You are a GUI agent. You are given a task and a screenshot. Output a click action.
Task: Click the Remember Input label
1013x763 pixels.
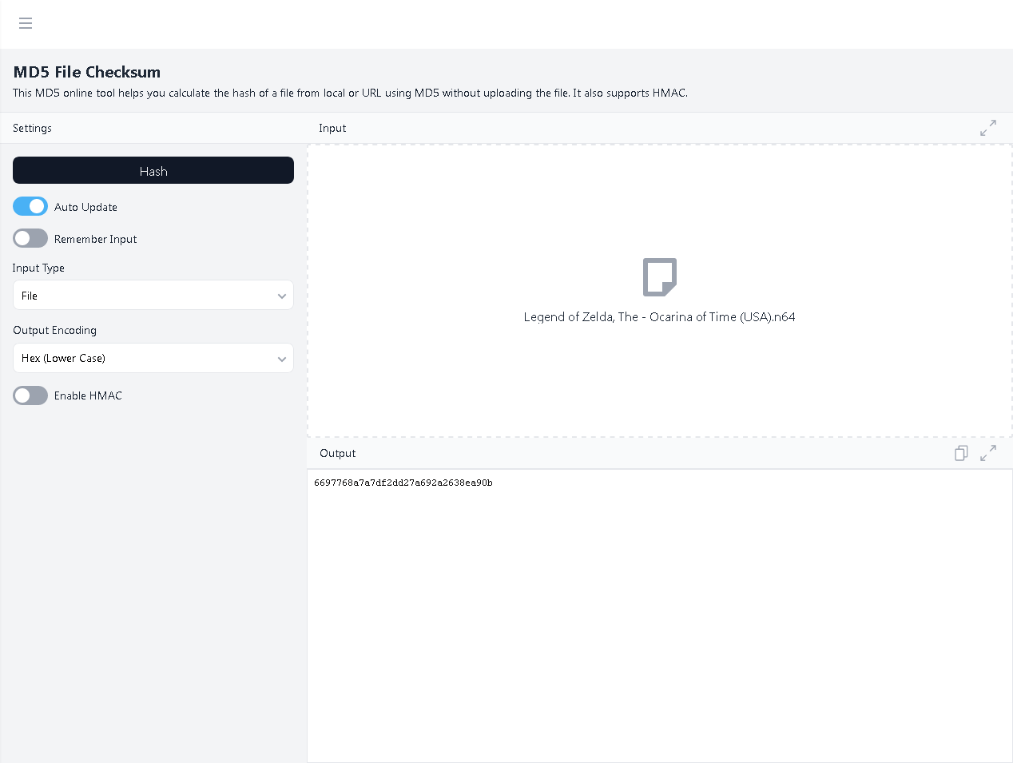95,239
